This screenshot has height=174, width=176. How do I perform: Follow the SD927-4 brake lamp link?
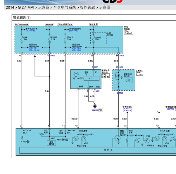pyautogui.click(x=127, y=111)
